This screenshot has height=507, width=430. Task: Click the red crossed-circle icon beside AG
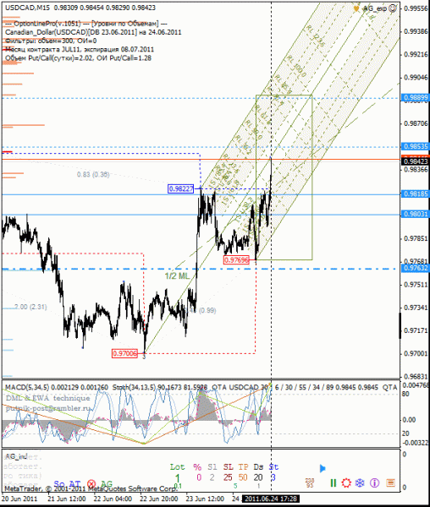(91, 484)
